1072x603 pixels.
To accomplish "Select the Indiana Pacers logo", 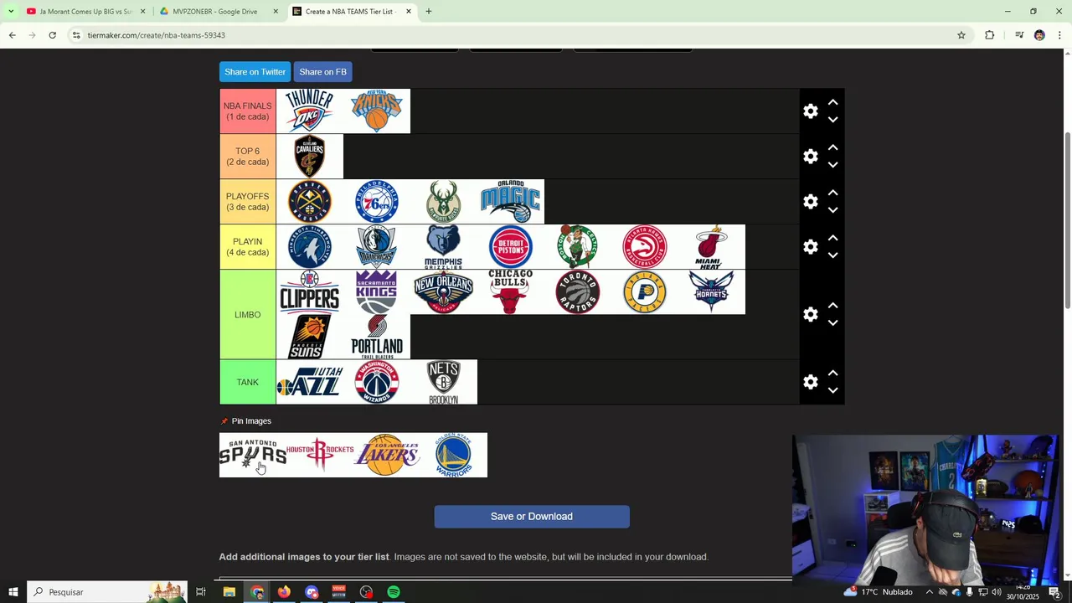I will 645,292.
